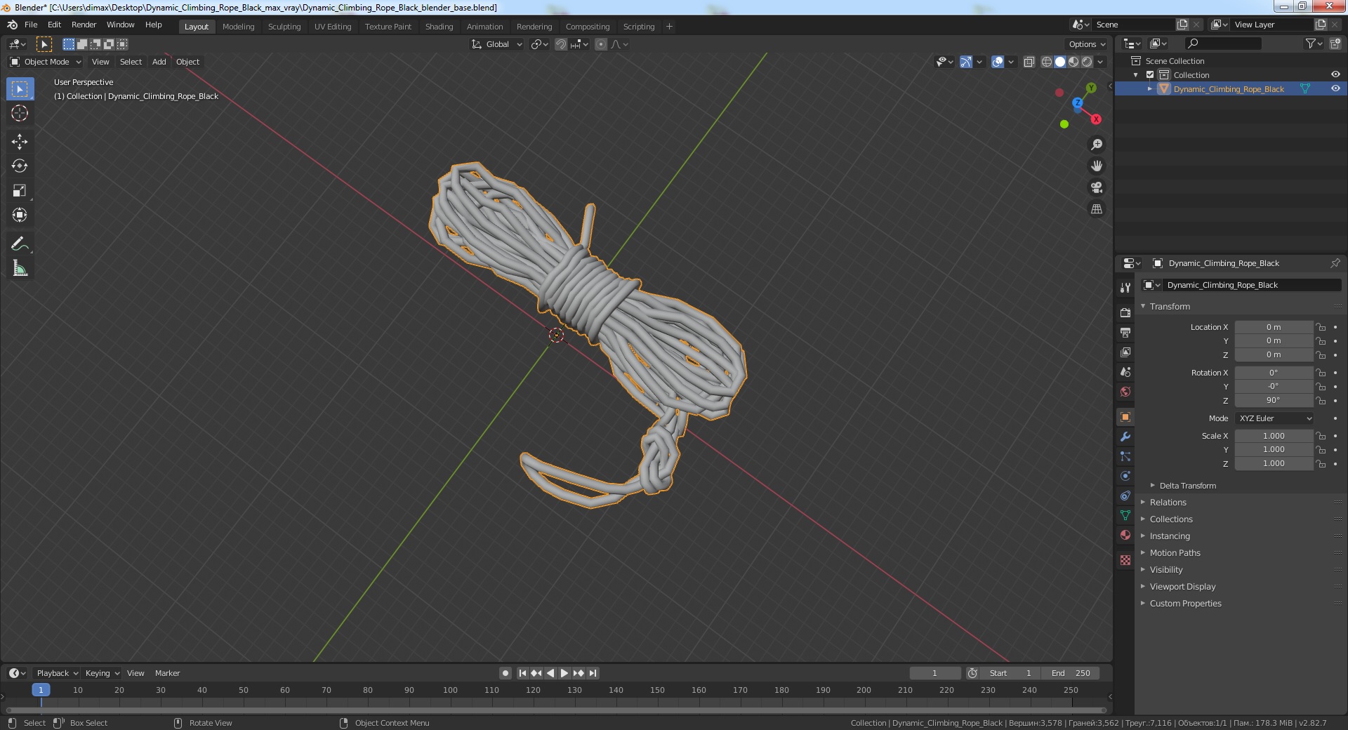The width and height of the screenshot is (1348, 730).
Task: Open the XYZ Euler rotation mode dropdown
Action: pyautogui.click(x=1274, y=418)
